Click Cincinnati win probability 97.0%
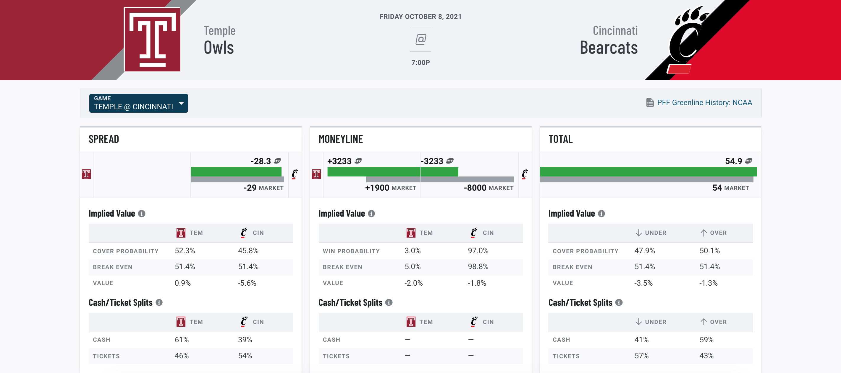Screen dimensions: 841x373 point(478,251)
